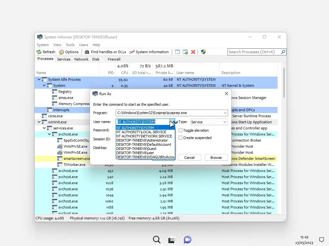Screen dimensions: 329x246
Task: Click the csrss.exe process icon
Action: coord(44,116)
